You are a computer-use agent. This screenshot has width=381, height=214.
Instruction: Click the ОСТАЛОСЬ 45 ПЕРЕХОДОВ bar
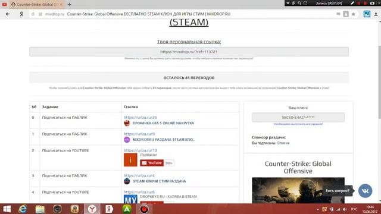189,78
